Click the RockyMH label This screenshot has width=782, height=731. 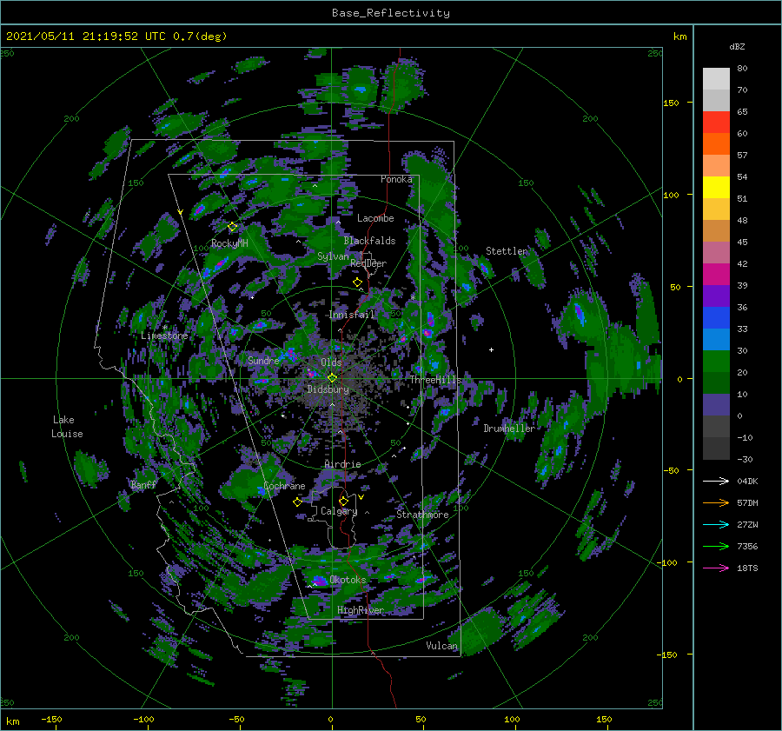coord(229,243)
